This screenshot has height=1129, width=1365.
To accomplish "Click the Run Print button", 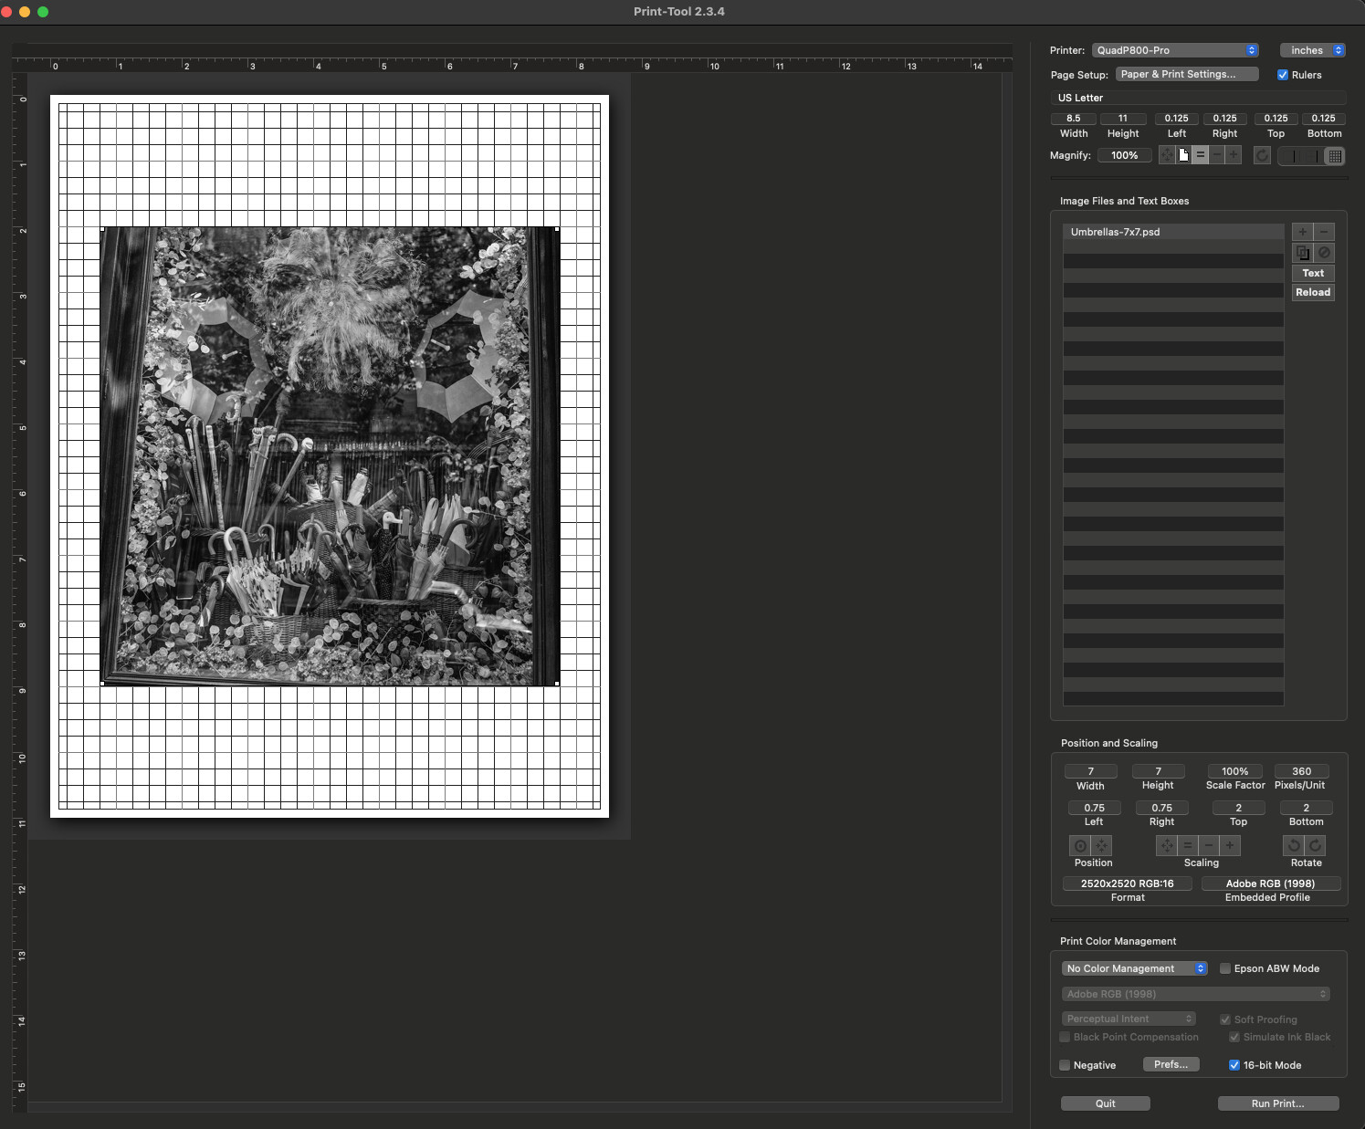I will tap(1277, 1103).
